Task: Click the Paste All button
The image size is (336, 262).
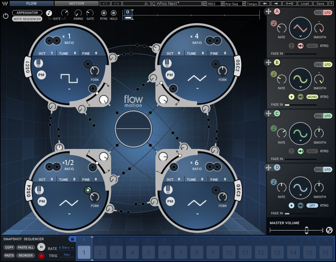Action: coord(26,248)
